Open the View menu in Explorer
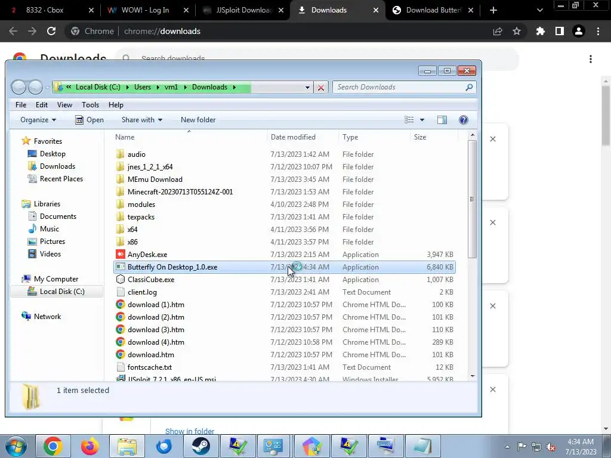 64,105
